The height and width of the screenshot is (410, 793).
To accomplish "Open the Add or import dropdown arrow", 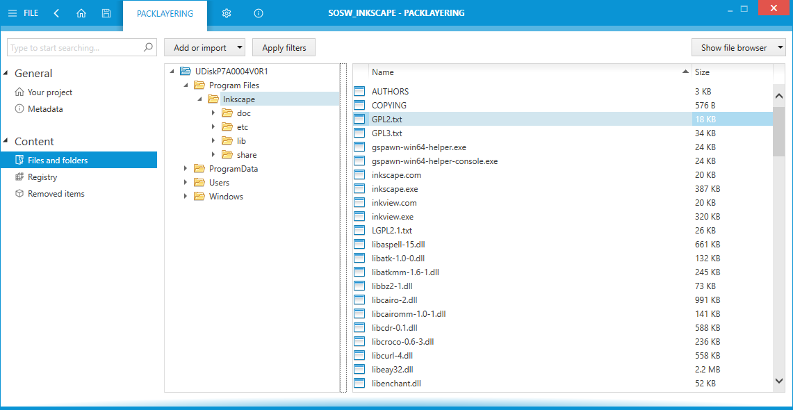I will click(240, 48).
